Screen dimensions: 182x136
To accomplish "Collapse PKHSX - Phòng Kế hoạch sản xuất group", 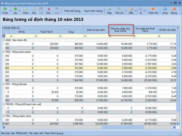I will coord(4,104).
